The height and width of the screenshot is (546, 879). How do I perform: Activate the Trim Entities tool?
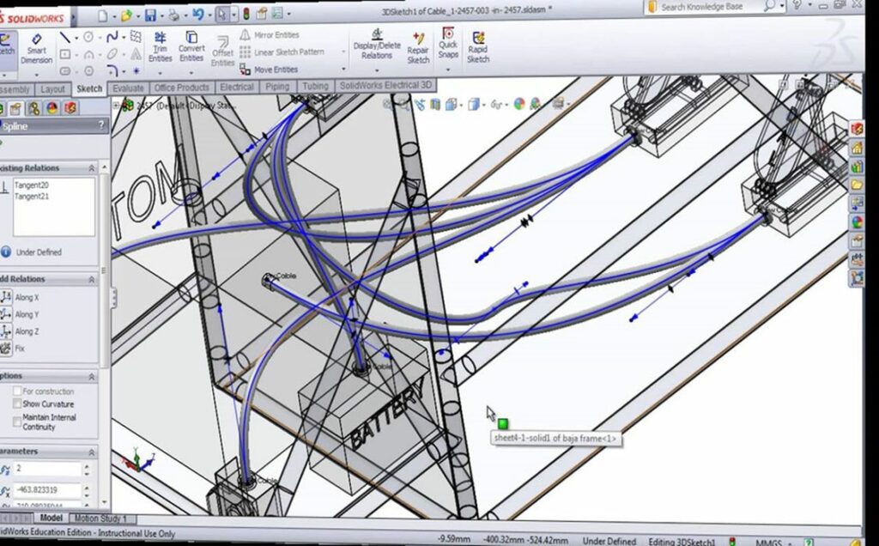[x=159, y=47]
